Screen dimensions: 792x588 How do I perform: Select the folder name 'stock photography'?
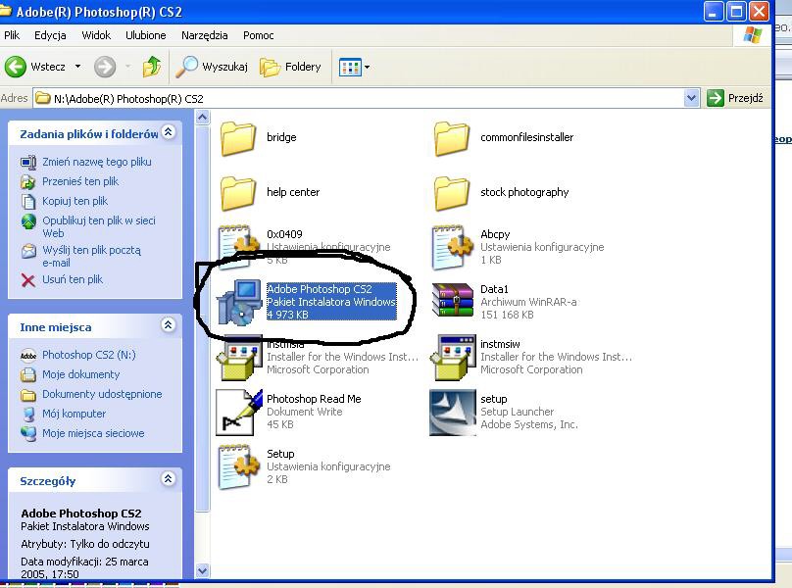[524, 192]
